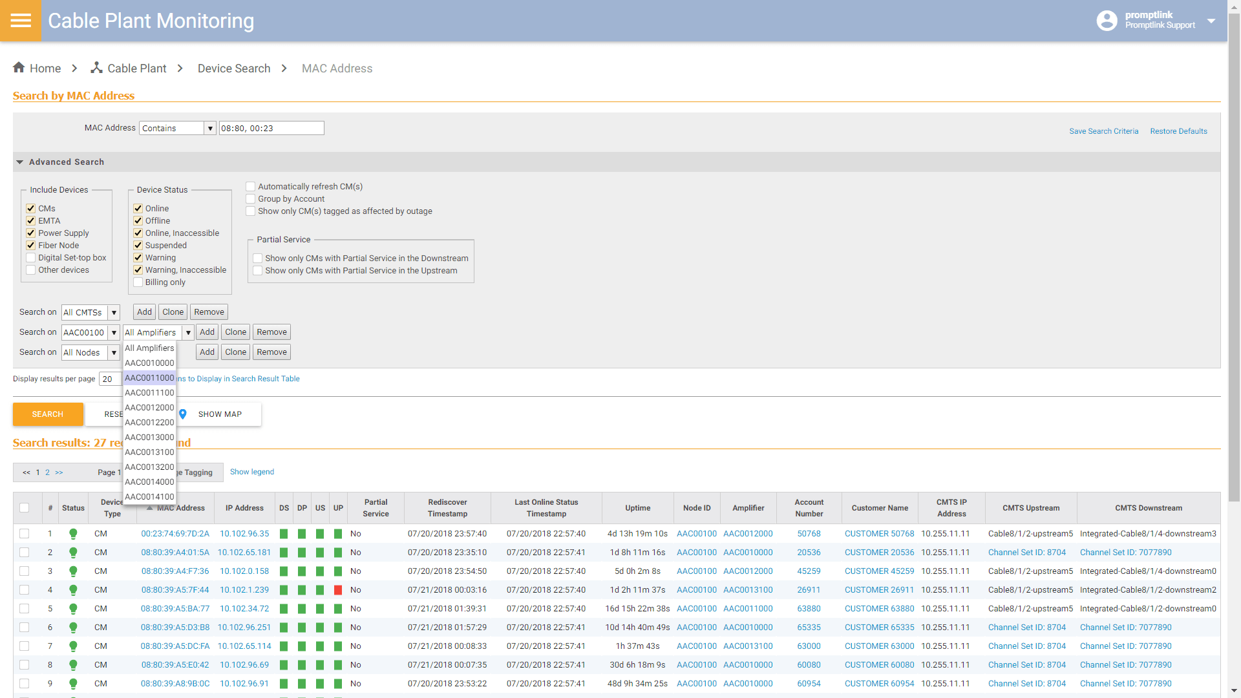Viewport: 1241px width, 698px height.
Task: Click the green DS indicator in row 1
Action: click(284, 534)
